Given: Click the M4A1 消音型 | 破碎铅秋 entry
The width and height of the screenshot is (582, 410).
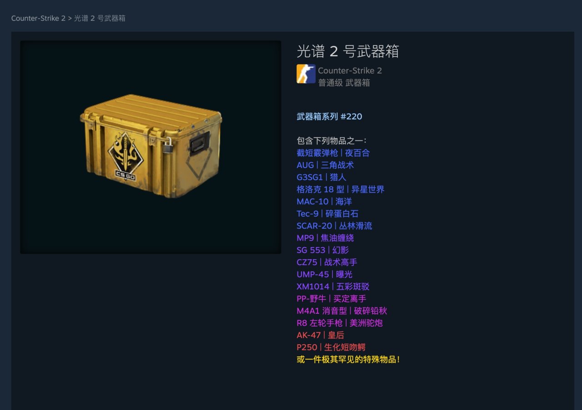Looking at the screenshot, I should (341, 311).
